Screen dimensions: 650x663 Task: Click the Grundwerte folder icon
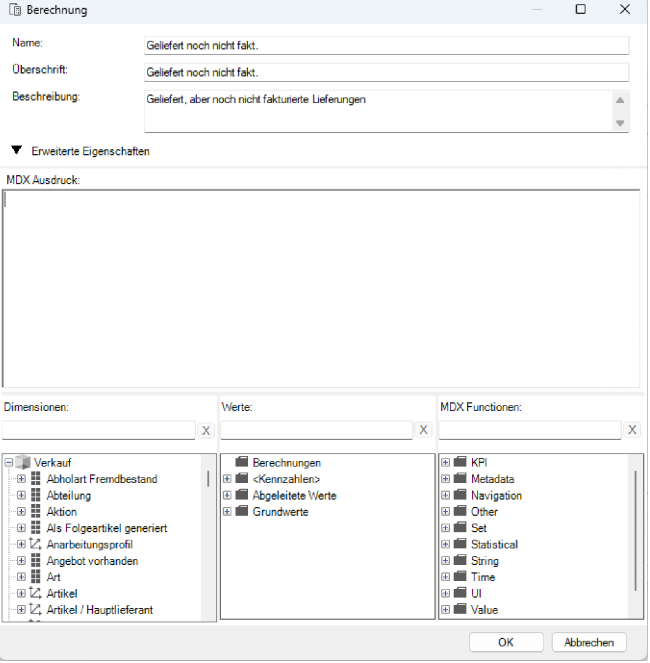241,511
